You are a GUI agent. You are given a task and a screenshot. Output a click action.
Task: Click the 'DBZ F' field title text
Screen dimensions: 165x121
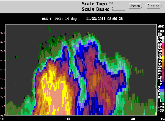tap(47, 19)
